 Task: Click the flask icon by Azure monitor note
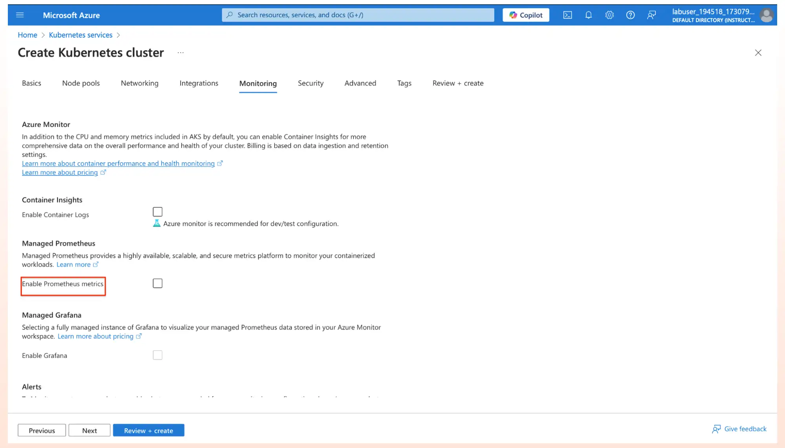point(157,223)
